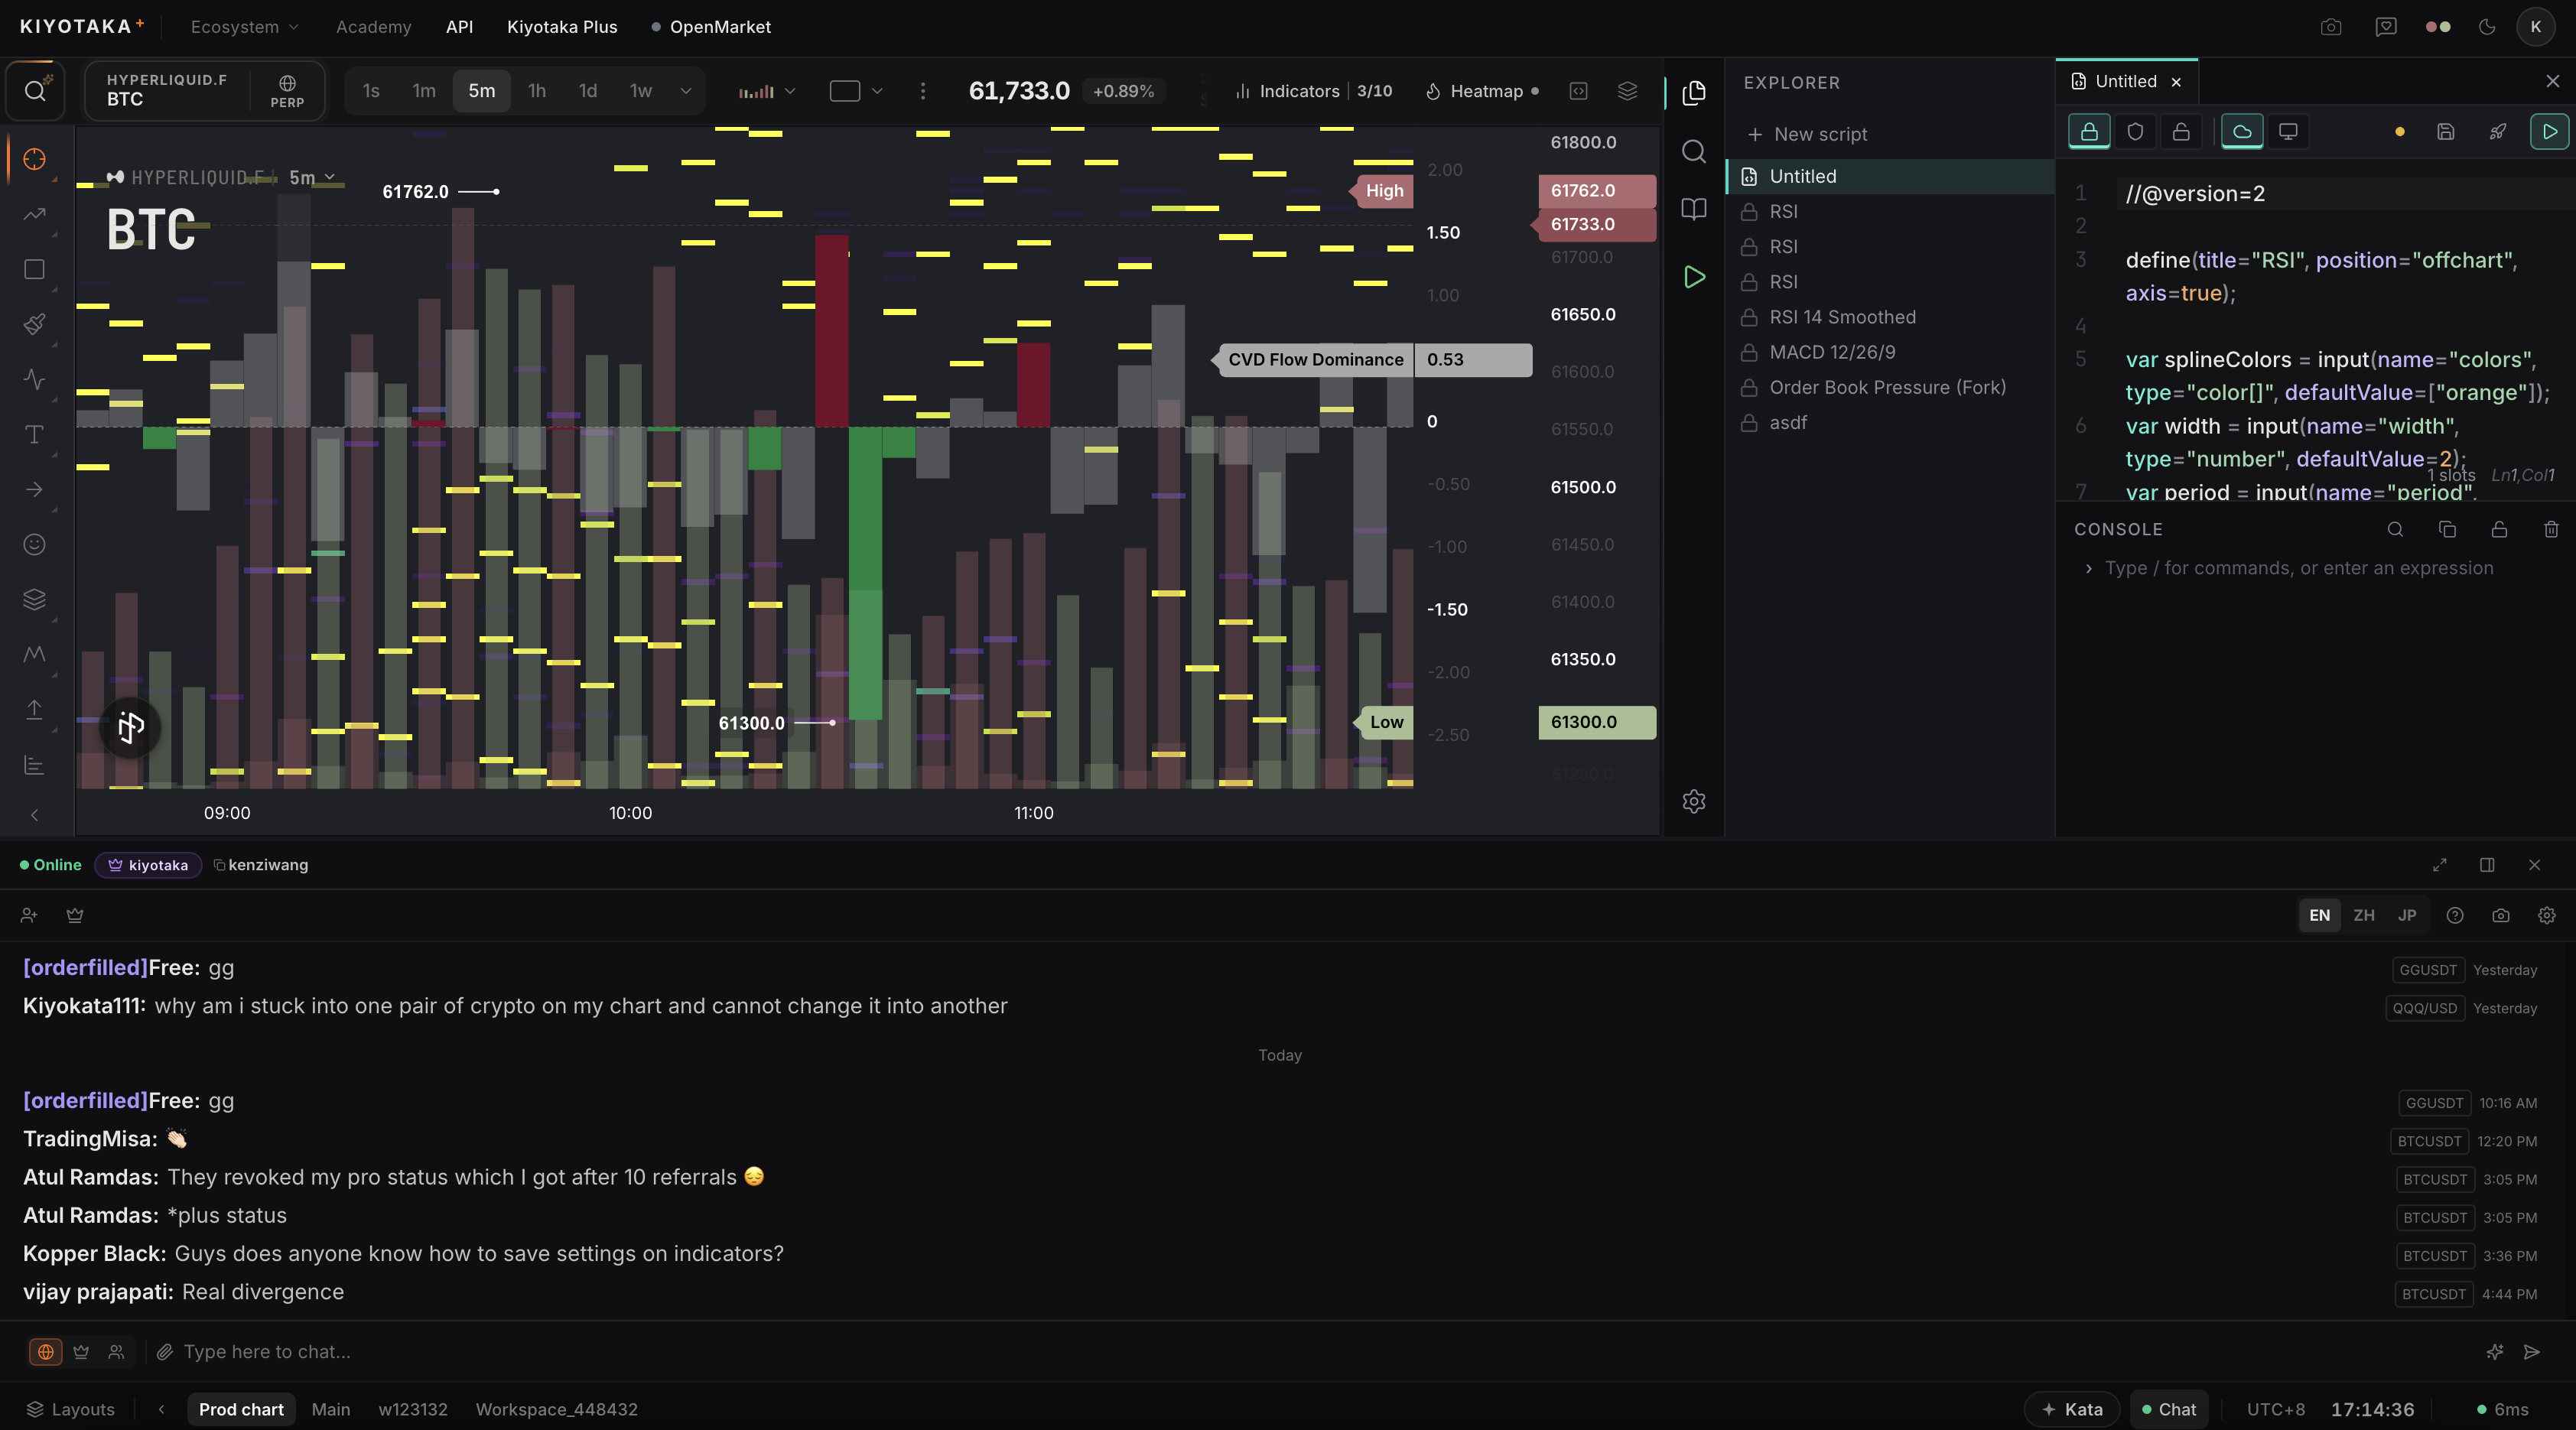Toggle dark mode moon icon
This screenshot has width=2576, height=1430.
2487,27
